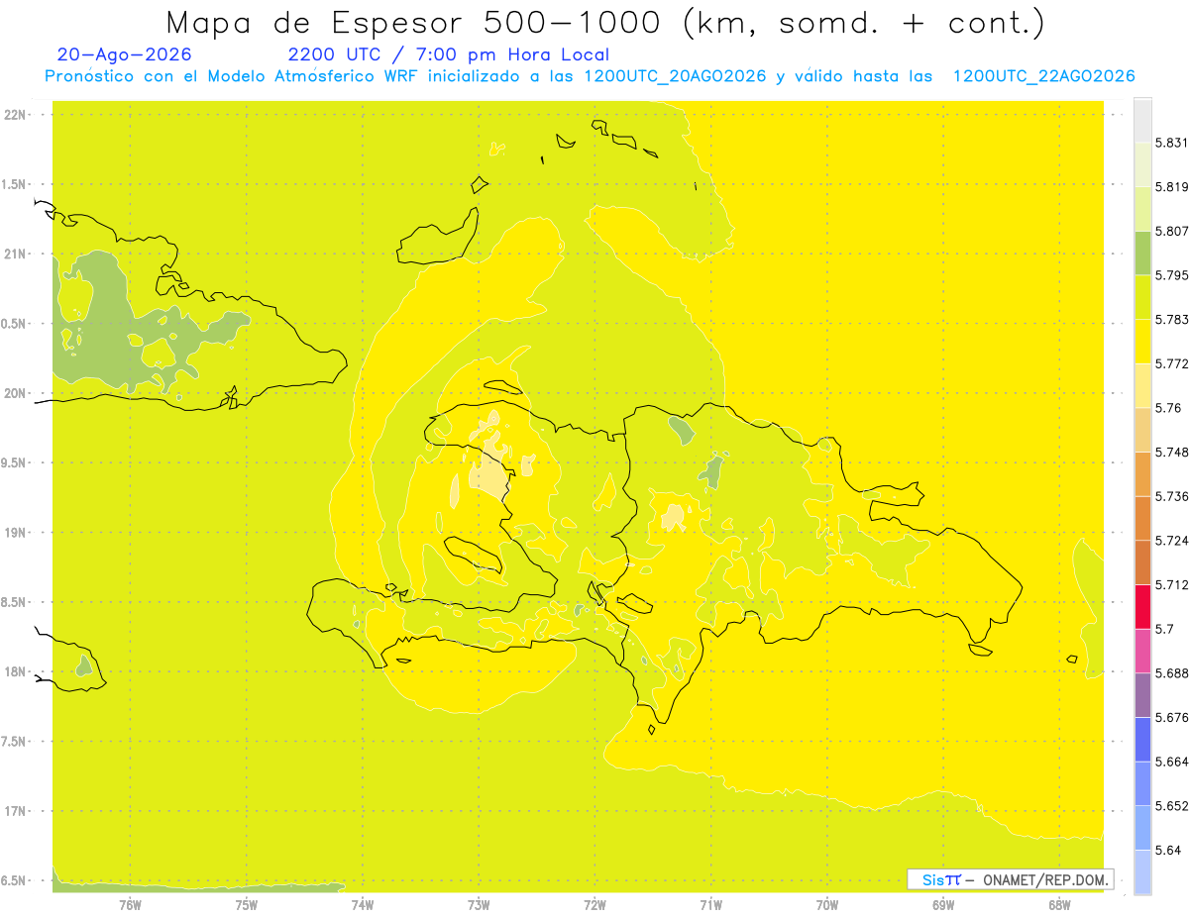Click the longitude label 72W
1189x918 pixels.
[x=594, y=904]
